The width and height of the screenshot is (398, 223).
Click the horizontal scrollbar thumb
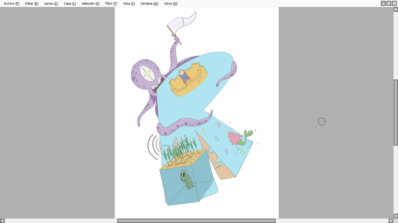coord(196,221)
